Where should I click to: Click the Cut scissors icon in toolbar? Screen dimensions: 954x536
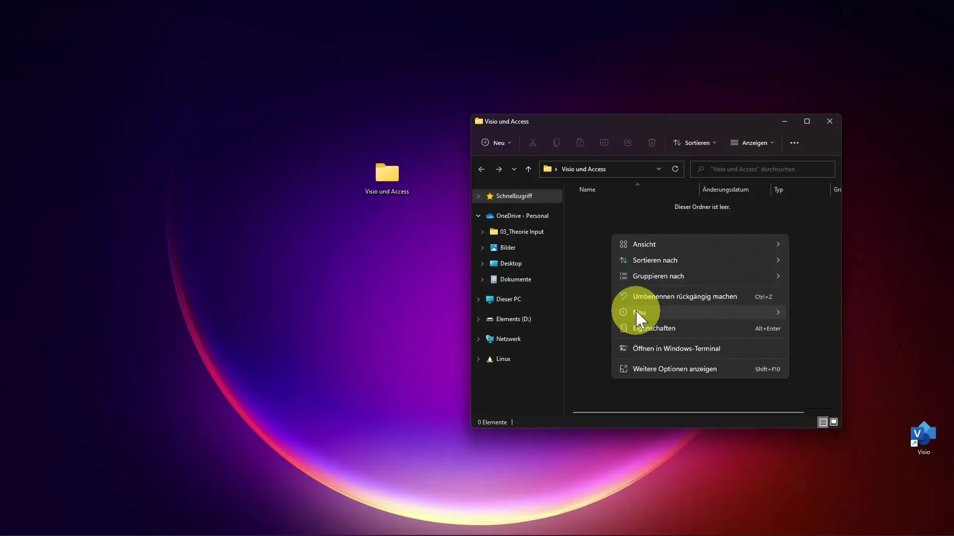pos(532,142)
